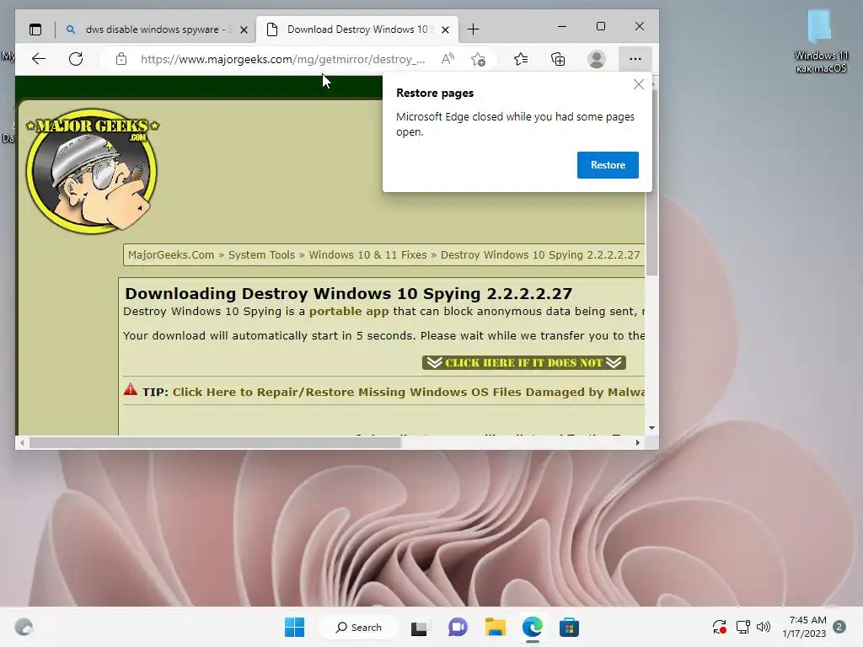Image resolution: width=863 pixels, height=647 pixels.
Task: Open Windows Update tray icon
Action: [720, 627]
